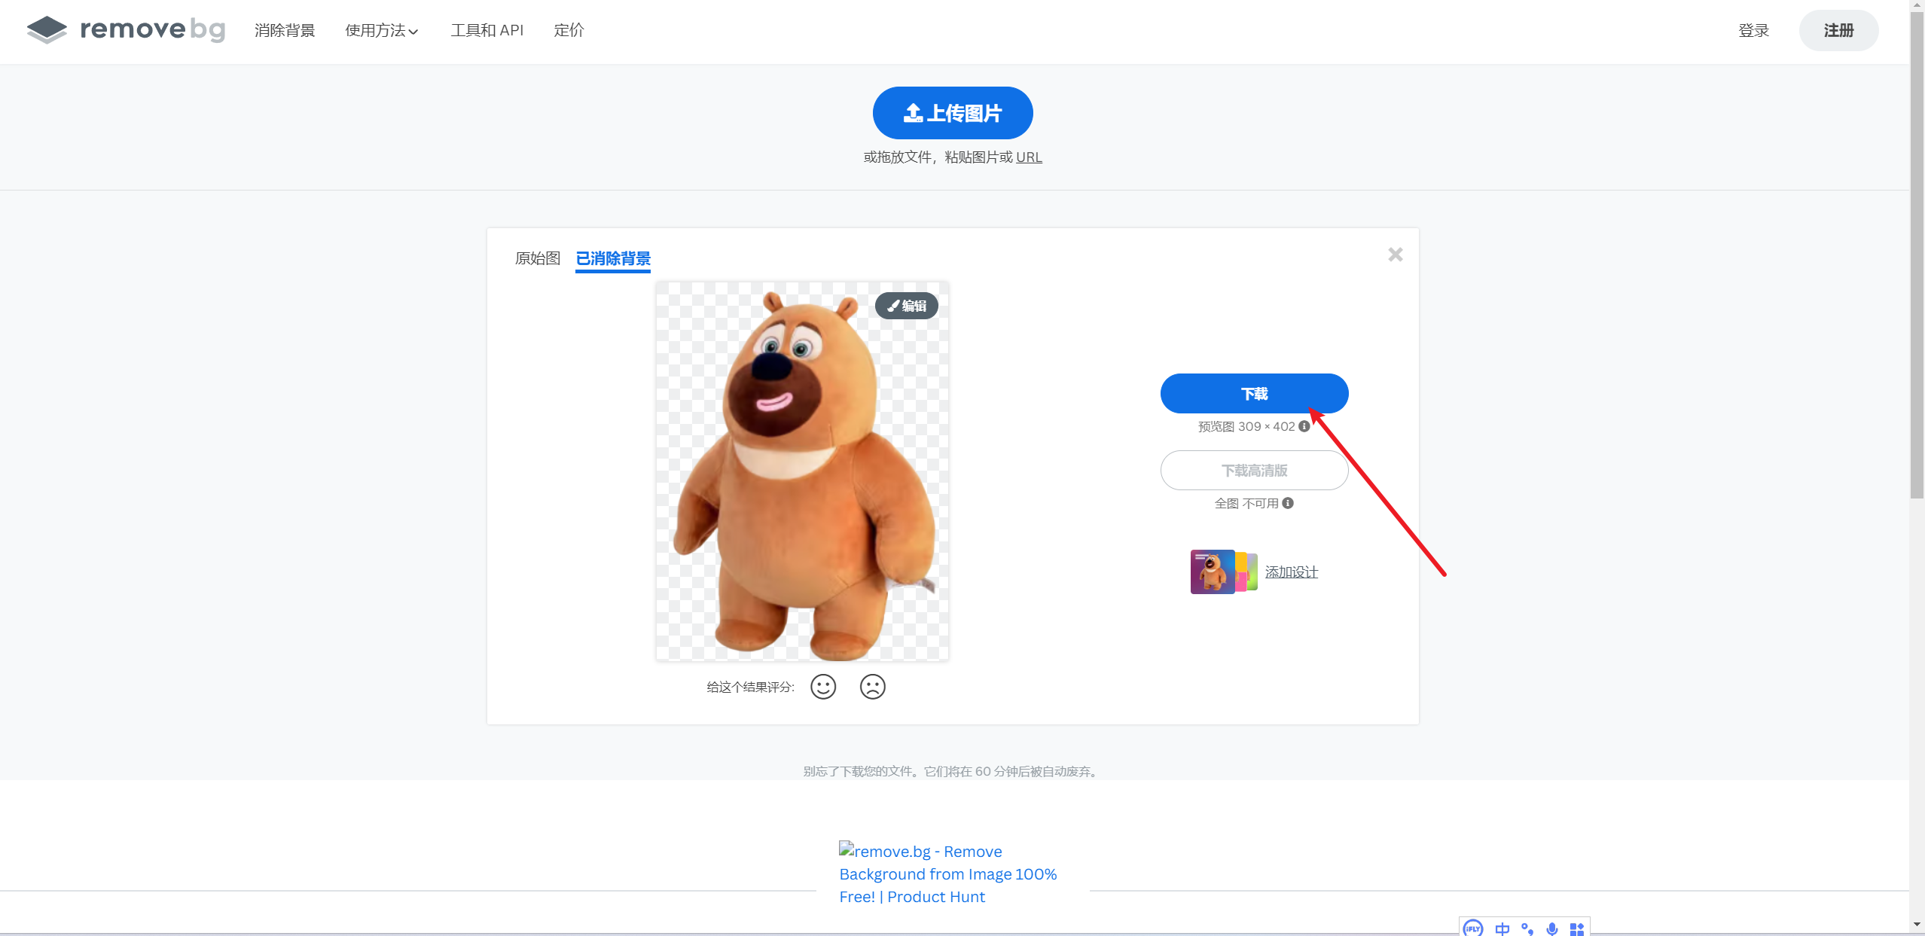1925x936 pixels.
Task: Click the 上传图片 upload button
Action: [x=953, y=113]
